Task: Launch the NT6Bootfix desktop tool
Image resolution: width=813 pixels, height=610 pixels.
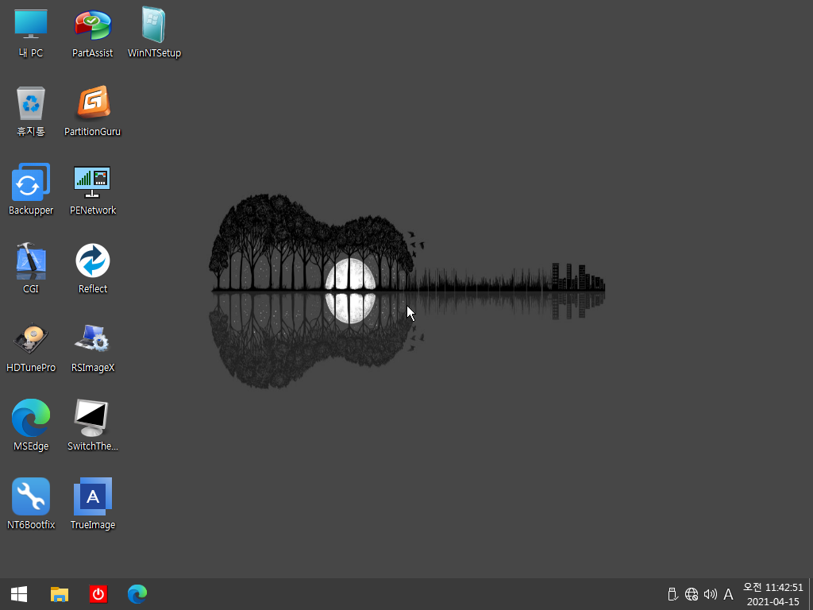Action: tap(31, 504)
